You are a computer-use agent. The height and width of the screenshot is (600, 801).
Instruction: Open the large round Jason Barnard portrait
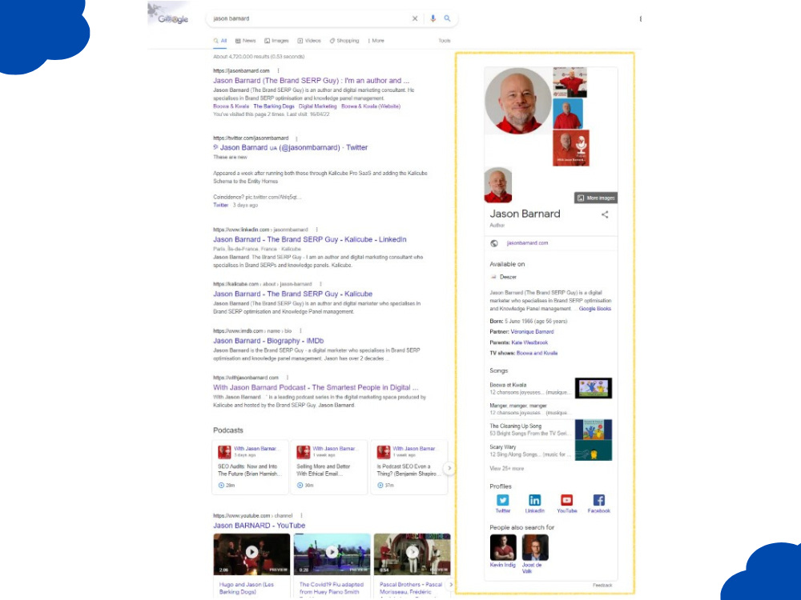(518, 101)
